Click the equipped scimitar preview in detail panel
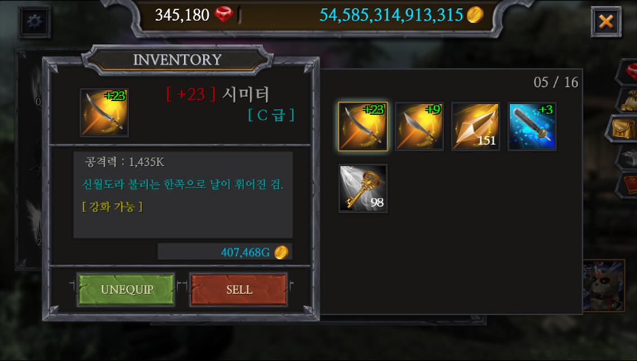The width and height of the screenshot is (637, 361). pos(104,113)
